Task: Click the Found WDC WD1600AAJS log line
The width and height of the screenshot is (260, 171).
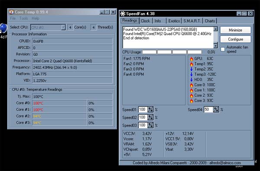Action: tap(160, 29)
